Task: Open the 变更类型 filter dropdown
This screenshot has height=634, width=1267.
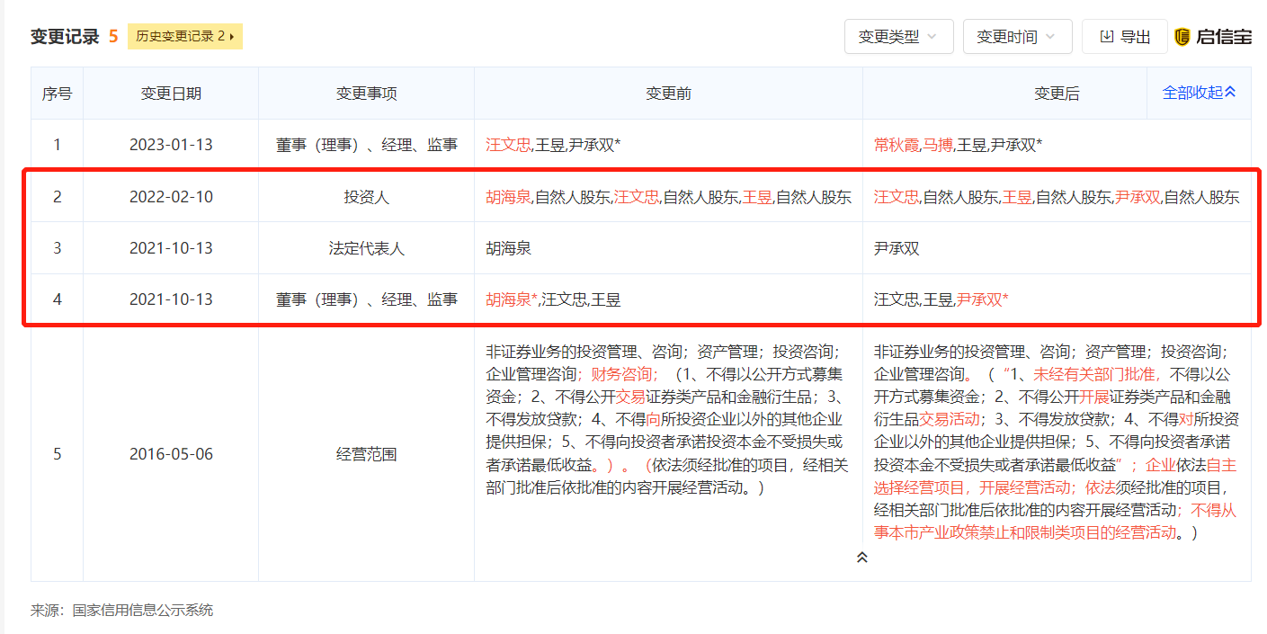Action: (898, 36)
